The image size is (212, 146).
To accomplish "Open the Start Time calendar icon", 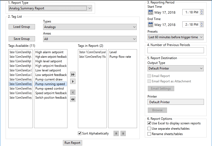I will 150,12.
